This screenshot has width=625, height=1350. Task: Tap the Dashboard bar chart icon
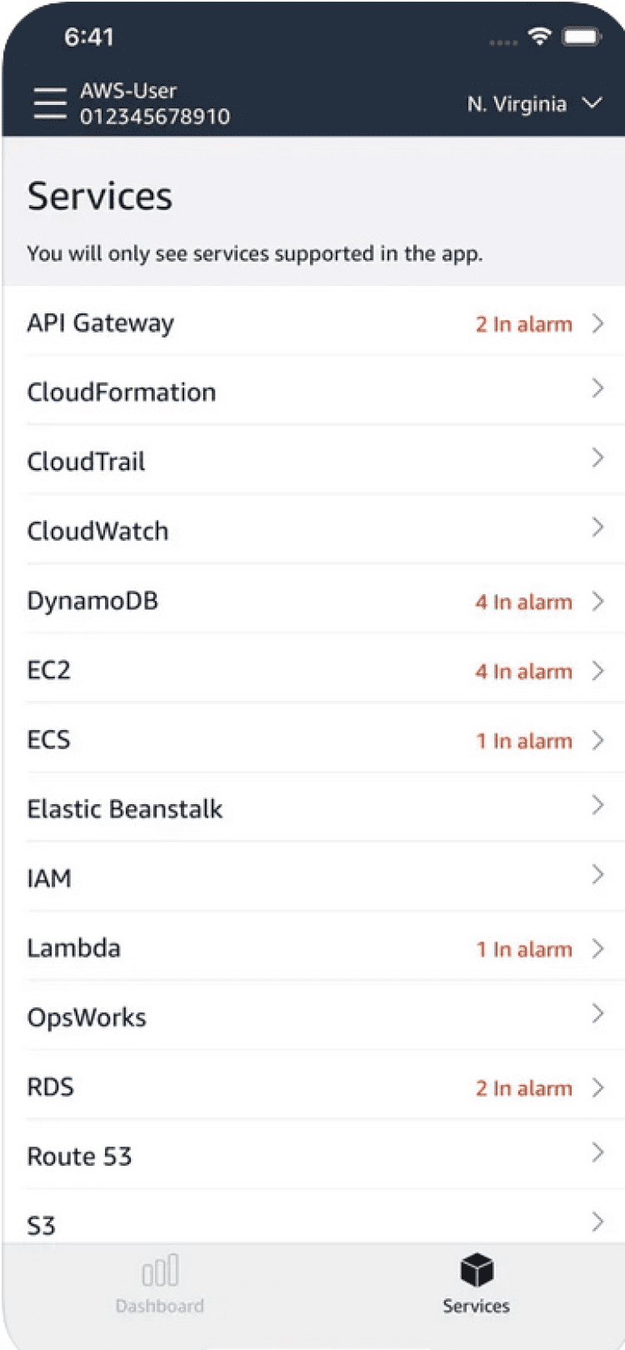tap(159, 1272)
